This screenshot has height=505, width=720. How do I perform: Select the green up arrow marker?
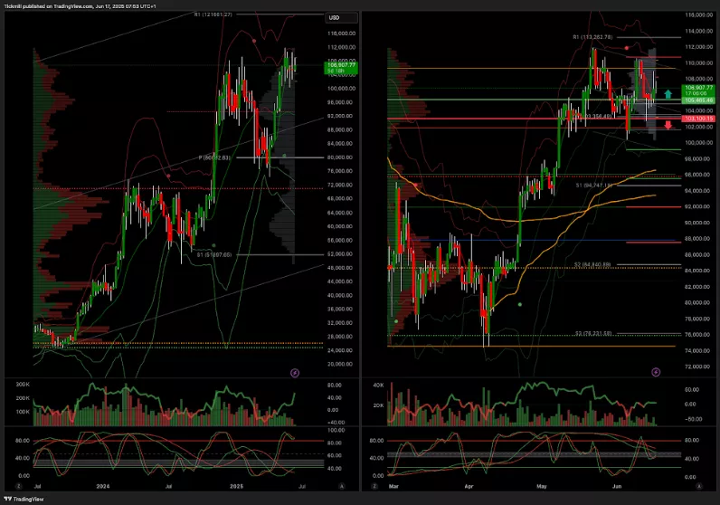pyautogui.click(x=667, y=94)
